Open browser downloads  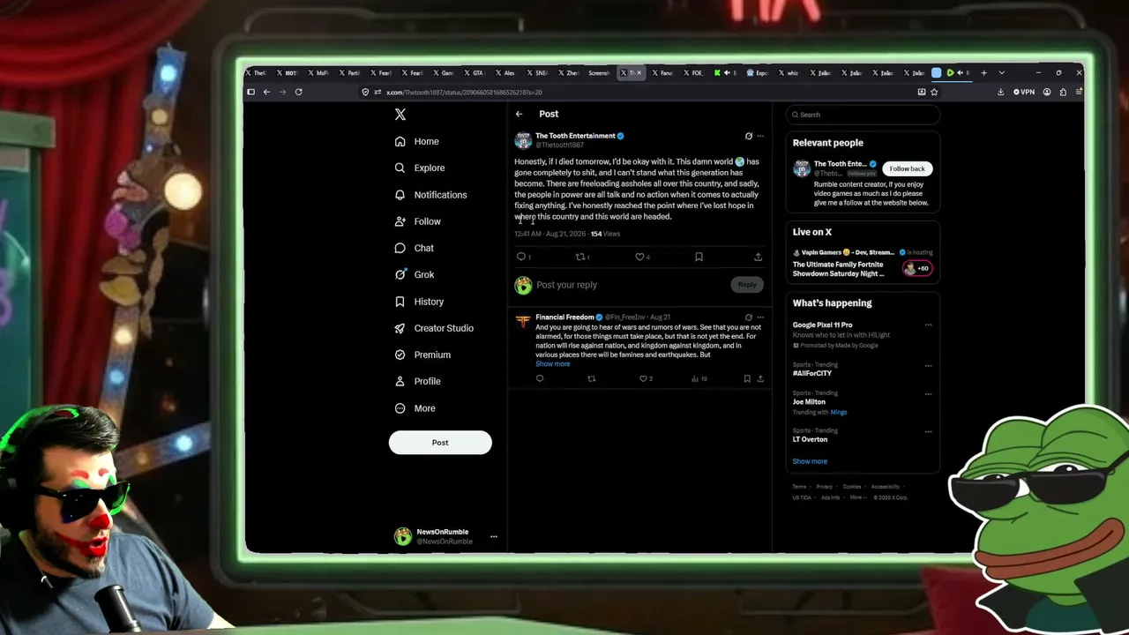click(1000, 92)
